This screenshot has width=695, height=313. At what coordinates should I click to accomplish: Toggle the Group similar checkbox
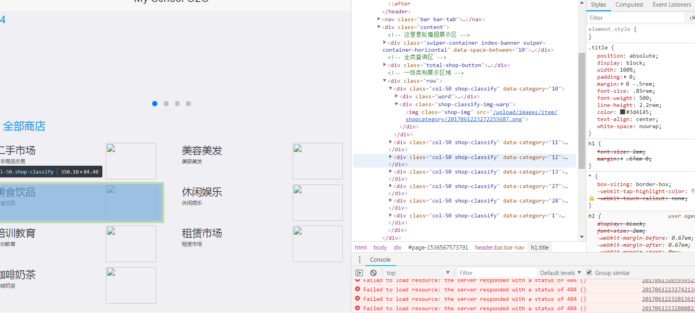[x=589, y=273]
